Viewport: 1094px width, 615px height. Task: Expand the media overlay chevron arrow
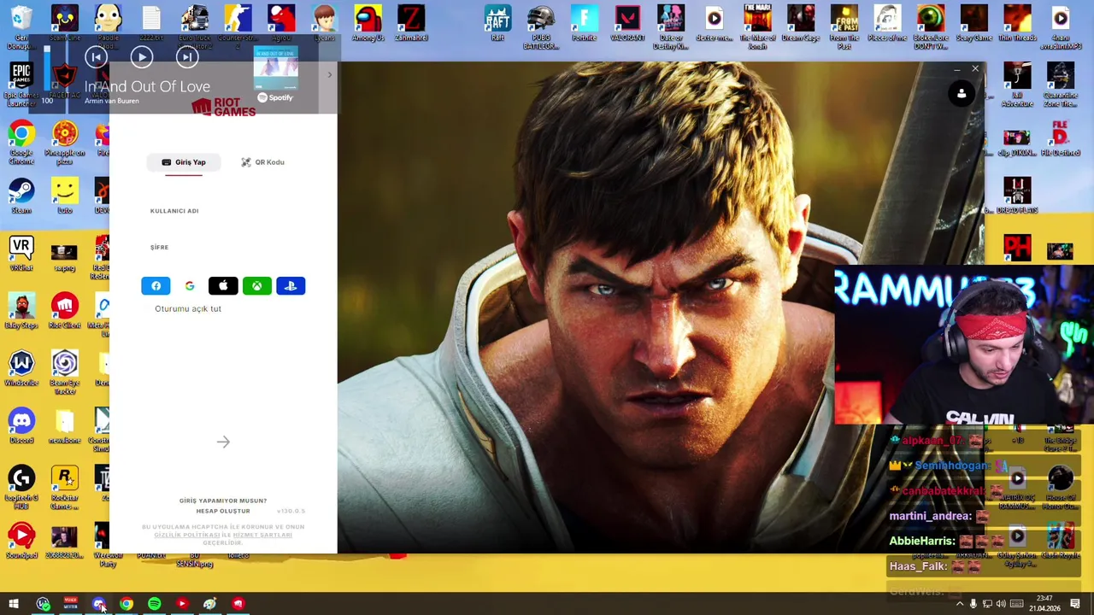click(x=330, y=75)
